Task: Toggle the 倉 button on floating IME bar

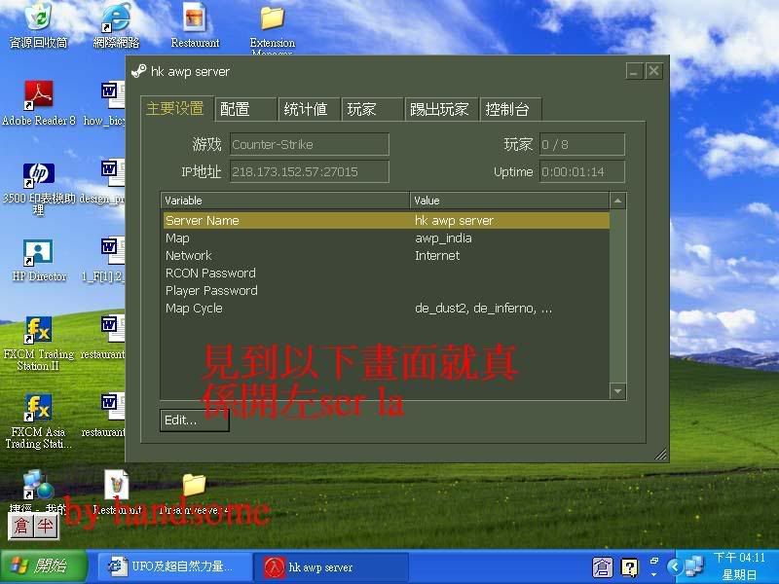Action: point(21,526)
